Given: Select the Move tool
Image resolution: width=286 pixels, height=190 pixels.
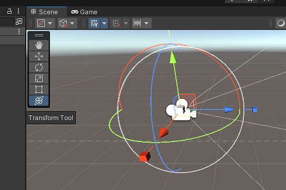Looking at the screenshot, I should (38, 56).
